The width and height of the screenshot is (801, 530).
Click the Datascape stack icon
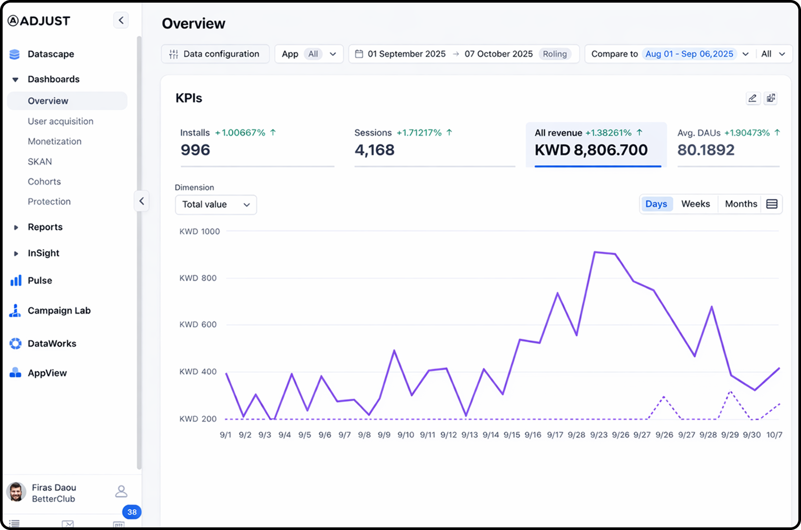click(x=15, y=54)
